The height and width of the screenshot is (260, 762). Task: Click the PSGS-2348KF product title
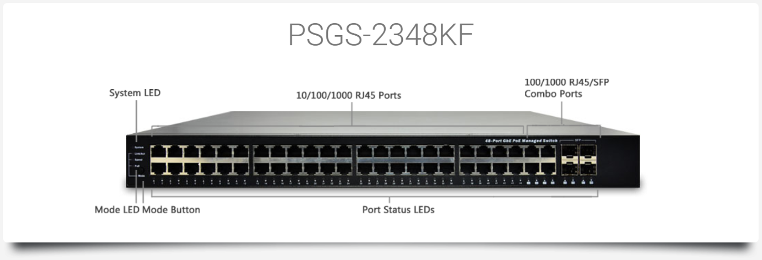coord(381,34)
